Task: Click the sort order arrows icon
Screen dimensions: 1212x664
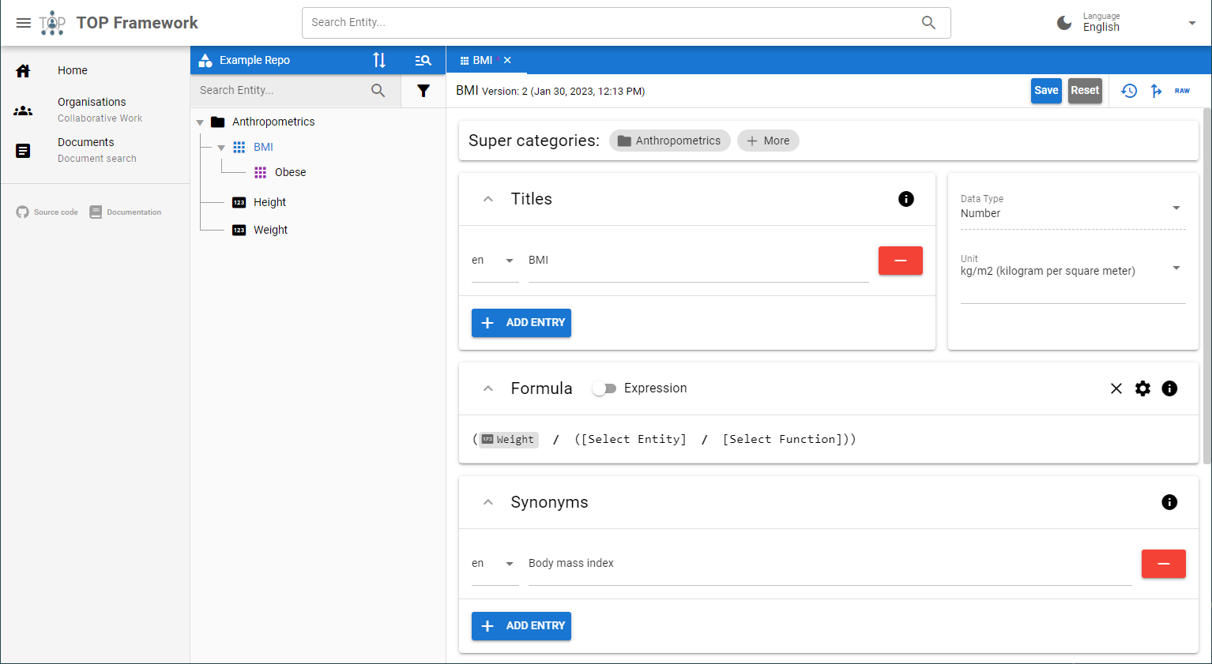Action: point(379,60)
